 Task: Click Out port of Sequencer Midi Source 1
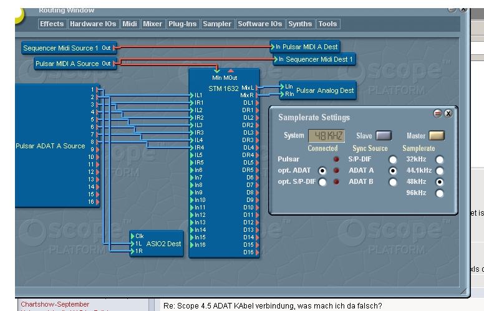tap(115, 48)
